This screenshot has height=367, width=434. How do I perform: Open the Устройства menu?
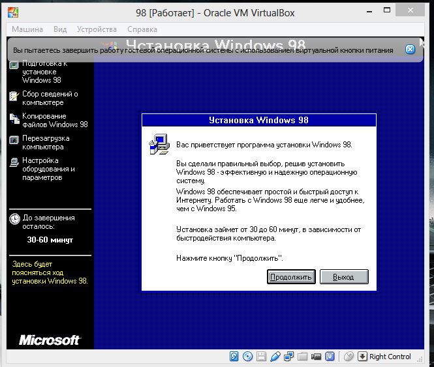click(97, 29)
